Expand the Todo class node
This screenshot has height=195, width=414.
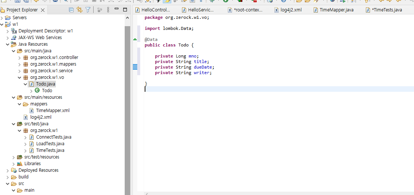[x=31, y=91]
